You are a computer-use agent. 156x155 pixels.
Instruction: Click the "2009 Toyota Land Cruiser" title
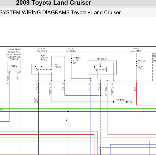point(54,3)
